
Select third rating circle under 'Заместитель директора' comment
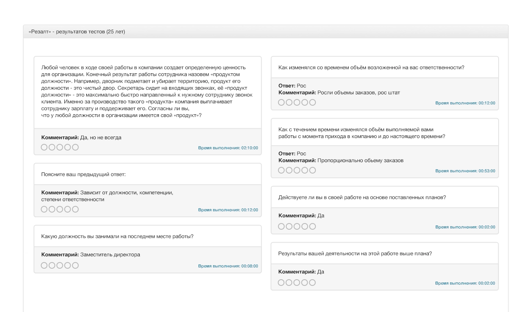coord(60,265)
